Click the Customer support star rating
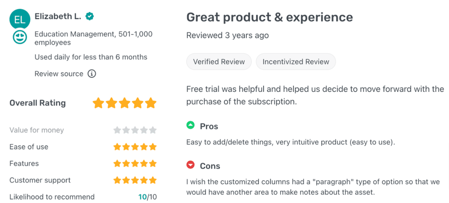 click(135, 180)
